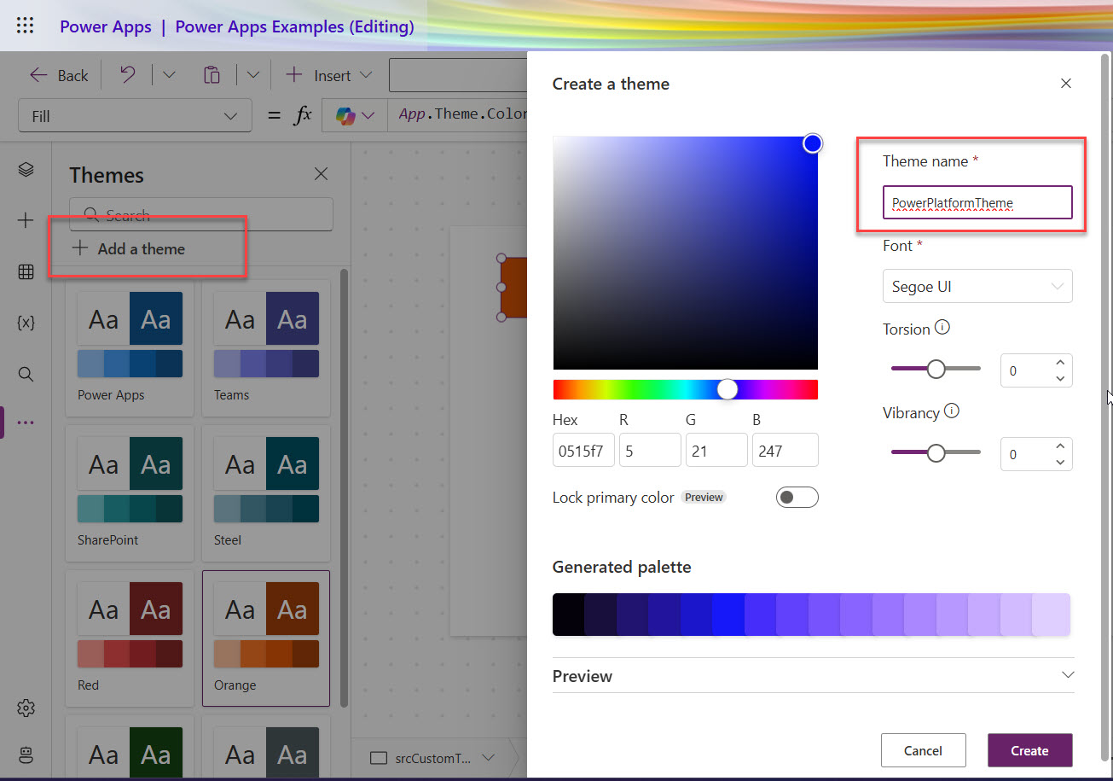1113x781 pixels.
Task: Click the Hex value field
Action: click(x=583, y=450)
